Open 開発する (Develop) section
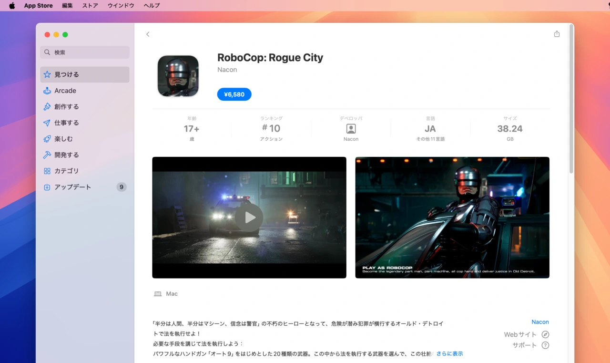610x363 pixels. click(x=66, y=155)
